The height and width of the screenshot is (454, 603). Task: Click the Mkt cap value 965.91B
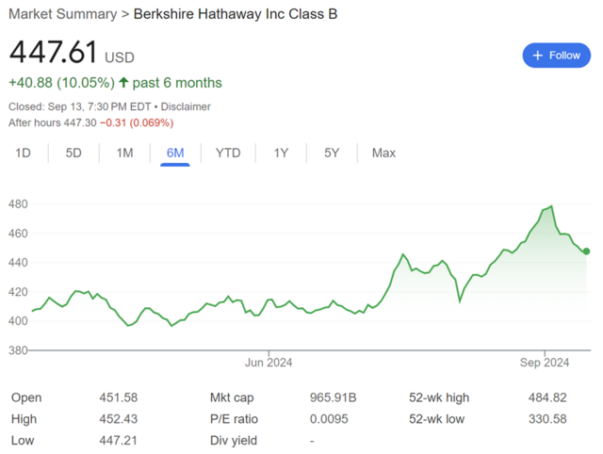click(333, 397)
